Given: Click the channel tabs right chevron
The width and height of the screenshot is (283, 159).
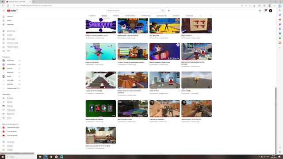Looking at the screenshot, I should (210, 16).
